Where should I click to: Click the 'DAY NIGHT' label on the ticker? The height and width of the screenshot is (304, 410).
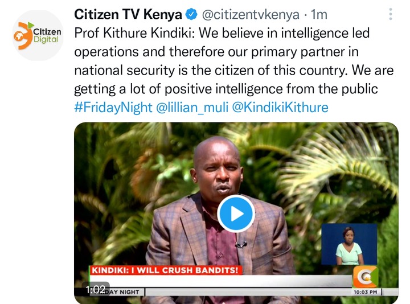124,292
